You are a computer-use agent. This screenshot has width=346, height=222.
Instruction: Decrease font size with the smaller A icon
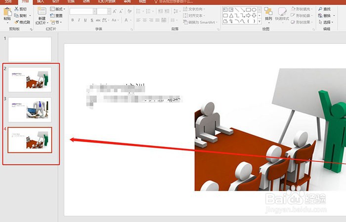point(121,11)
